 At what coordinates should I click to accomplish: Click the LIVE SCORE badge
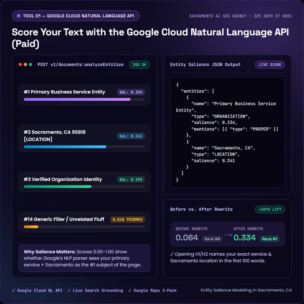tap(270, 65)
